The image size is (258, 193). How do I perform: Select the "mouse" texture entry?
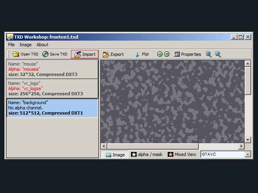[52, 69]
